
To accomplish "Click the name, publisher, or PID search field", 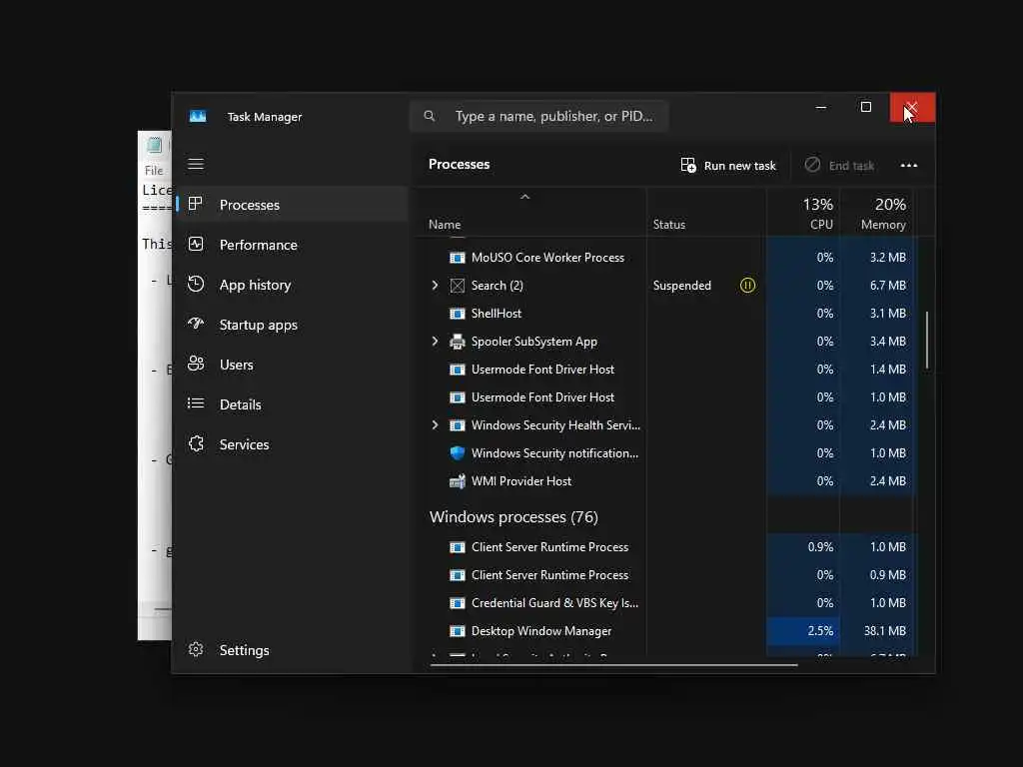I will (x=538, y=116).
